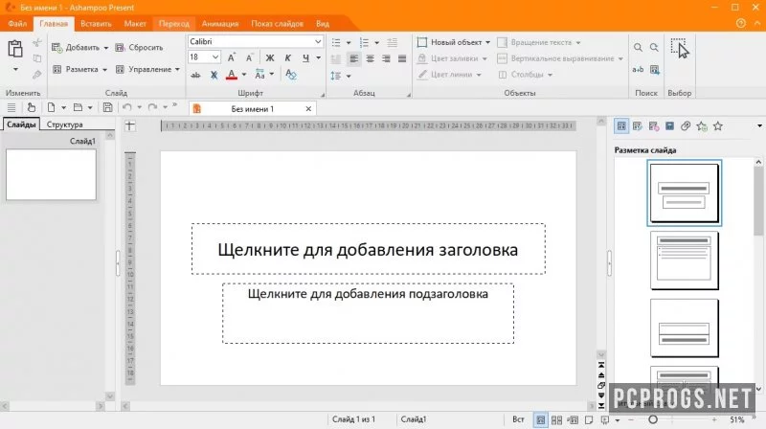Toggle underline formatting (Ч)
This screenshot has height=429, width=766.
point(305,57)
